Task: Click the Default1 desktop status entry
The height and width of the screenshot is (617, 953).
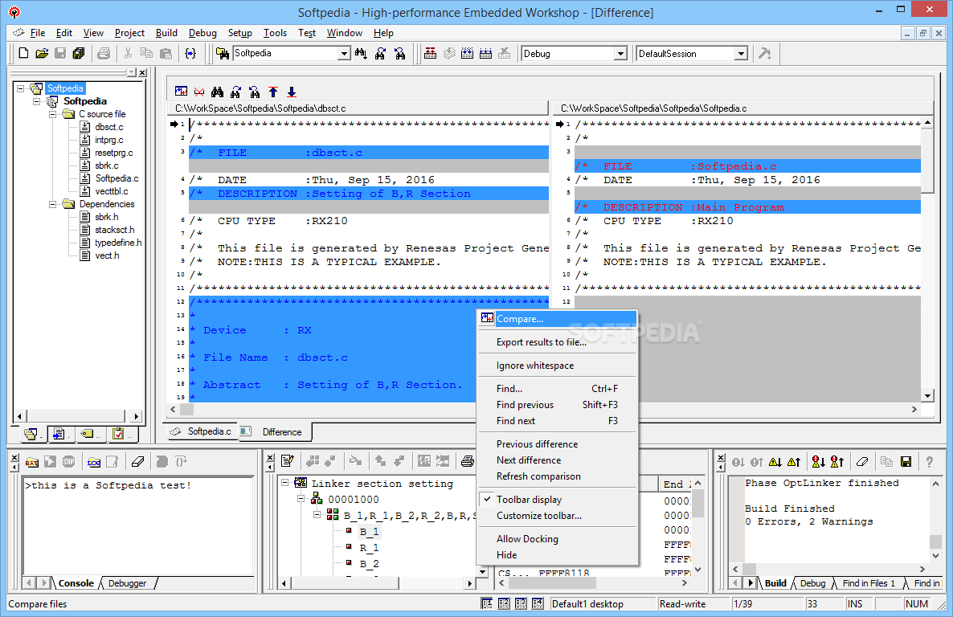Action: pyautogui.click(x=602, y=603)
